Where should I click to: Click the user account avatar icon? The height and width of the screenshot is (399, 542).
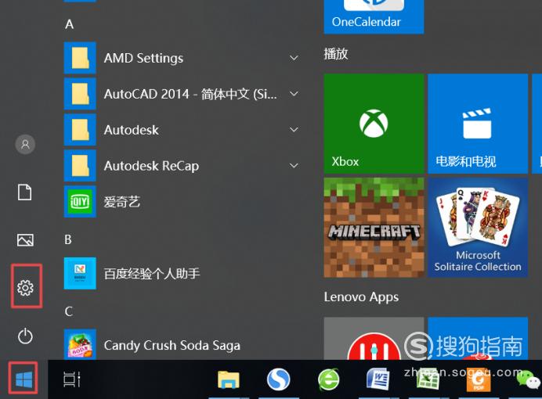click(25, 144)
